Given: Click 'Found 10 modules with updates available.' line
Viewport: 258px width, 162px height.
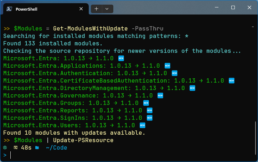Looking at the screenshot, I should (74, 133).
